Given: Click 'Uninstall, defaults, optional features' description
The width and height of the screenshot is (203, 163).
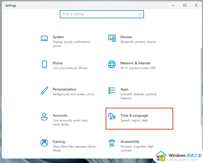Looking at the screenshot, I should [x=138, y=96].
